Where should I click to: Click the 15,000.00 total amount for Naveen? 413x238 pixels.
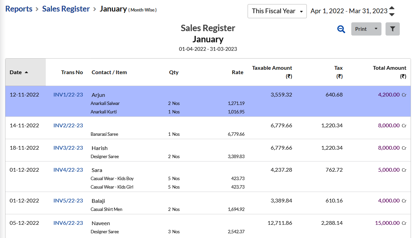coord(387,223)
